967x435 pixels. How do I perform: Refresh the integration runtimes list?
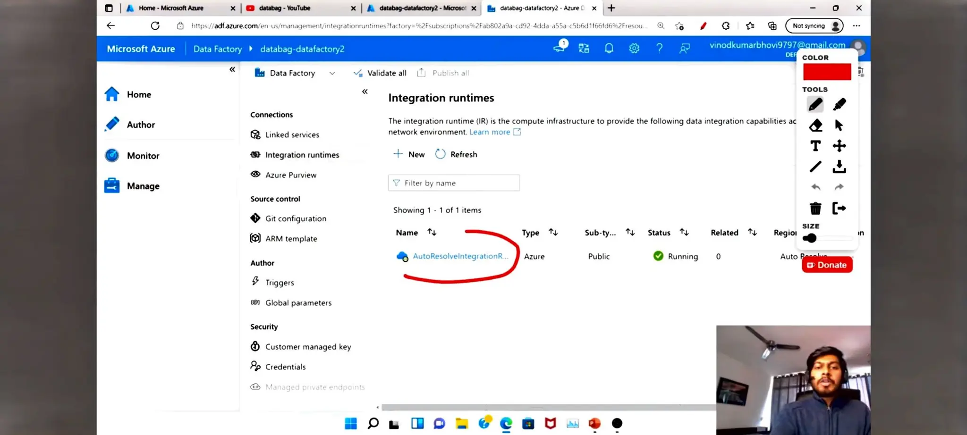pos(456,154)
